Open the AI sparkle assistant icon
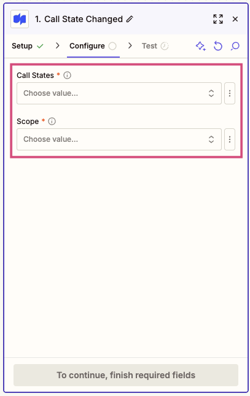The width and height of the screenshot is (250, 396). click(x=201, y=46)
